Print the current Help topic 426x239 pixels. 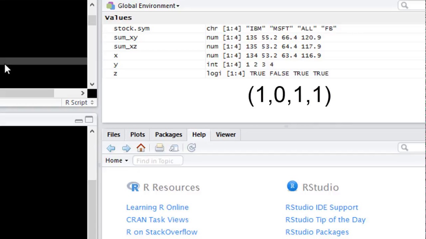159,148
